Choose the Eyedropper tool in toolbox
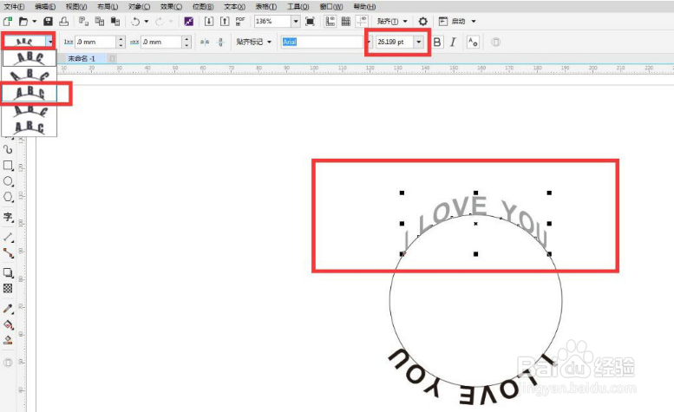674x412 pixels. point(8,309)
